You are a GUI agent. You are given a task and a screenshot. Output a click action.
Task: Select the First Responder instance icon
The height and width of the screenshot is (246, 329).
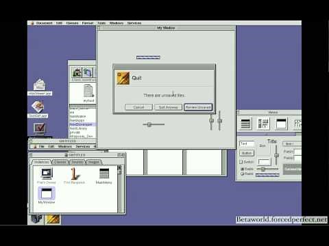[x=74, y=174]
